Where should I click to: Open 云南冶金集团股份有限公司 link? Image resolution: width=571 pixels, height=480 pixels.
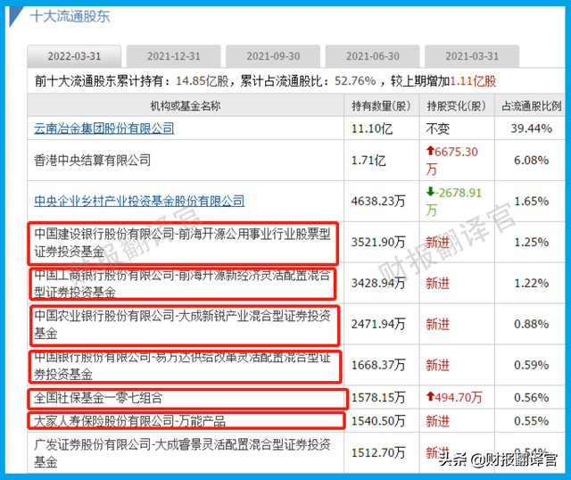[104, 128]
